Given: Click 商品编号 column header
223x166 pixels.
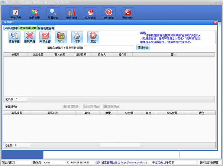Looking at the screenshot, I should tap(17, 113).
